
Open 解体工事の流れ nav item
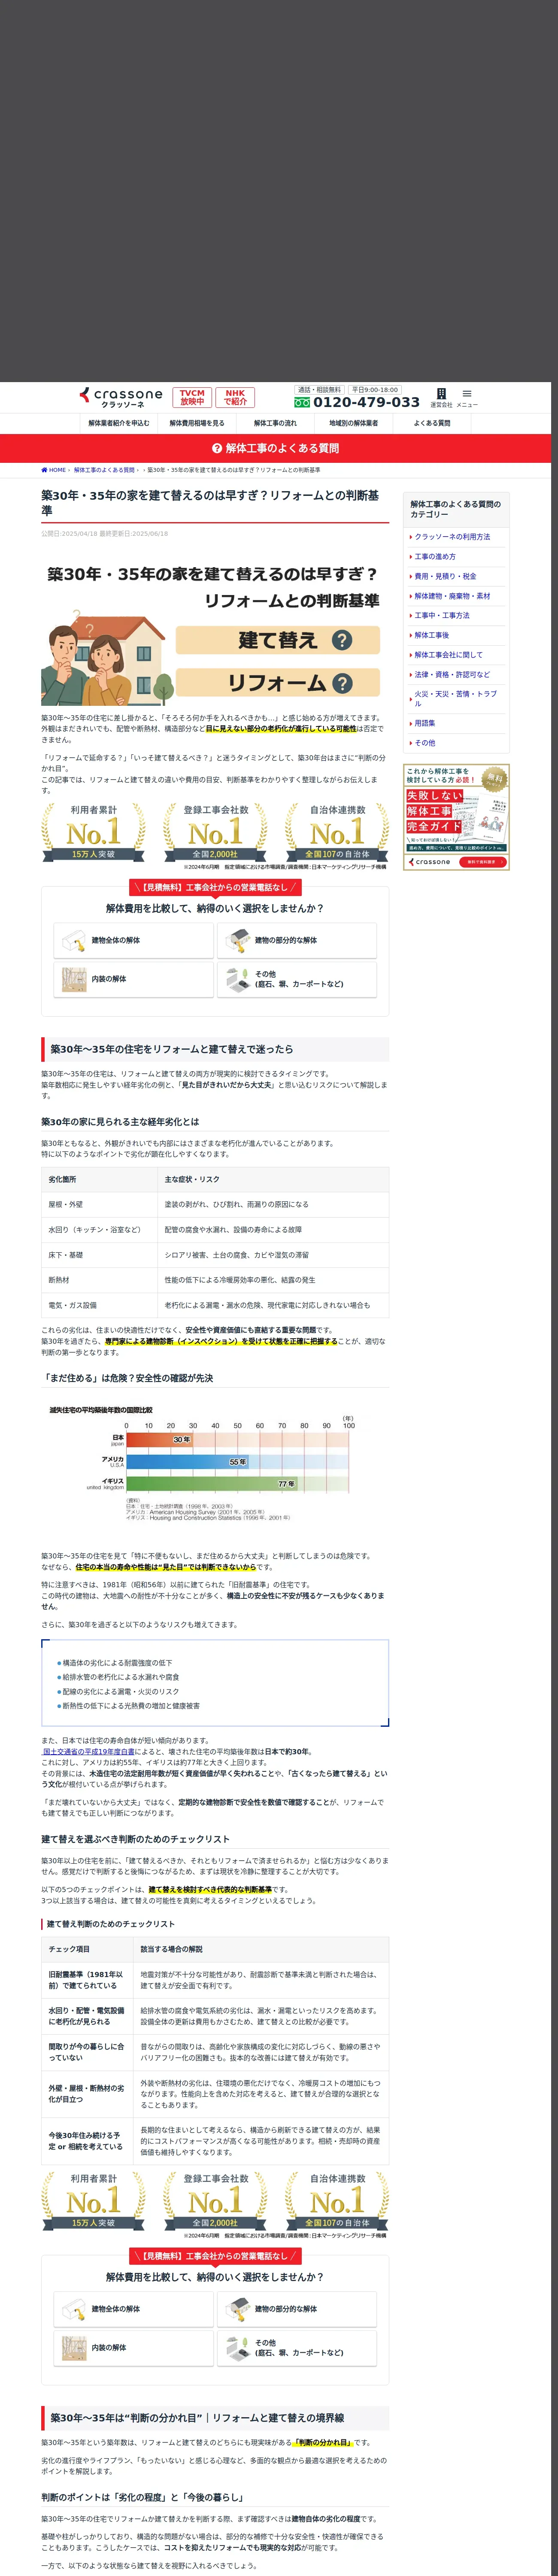275,423
